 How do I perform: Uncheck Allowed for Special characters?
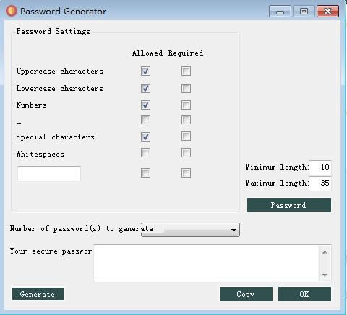[x=145, y=137]
